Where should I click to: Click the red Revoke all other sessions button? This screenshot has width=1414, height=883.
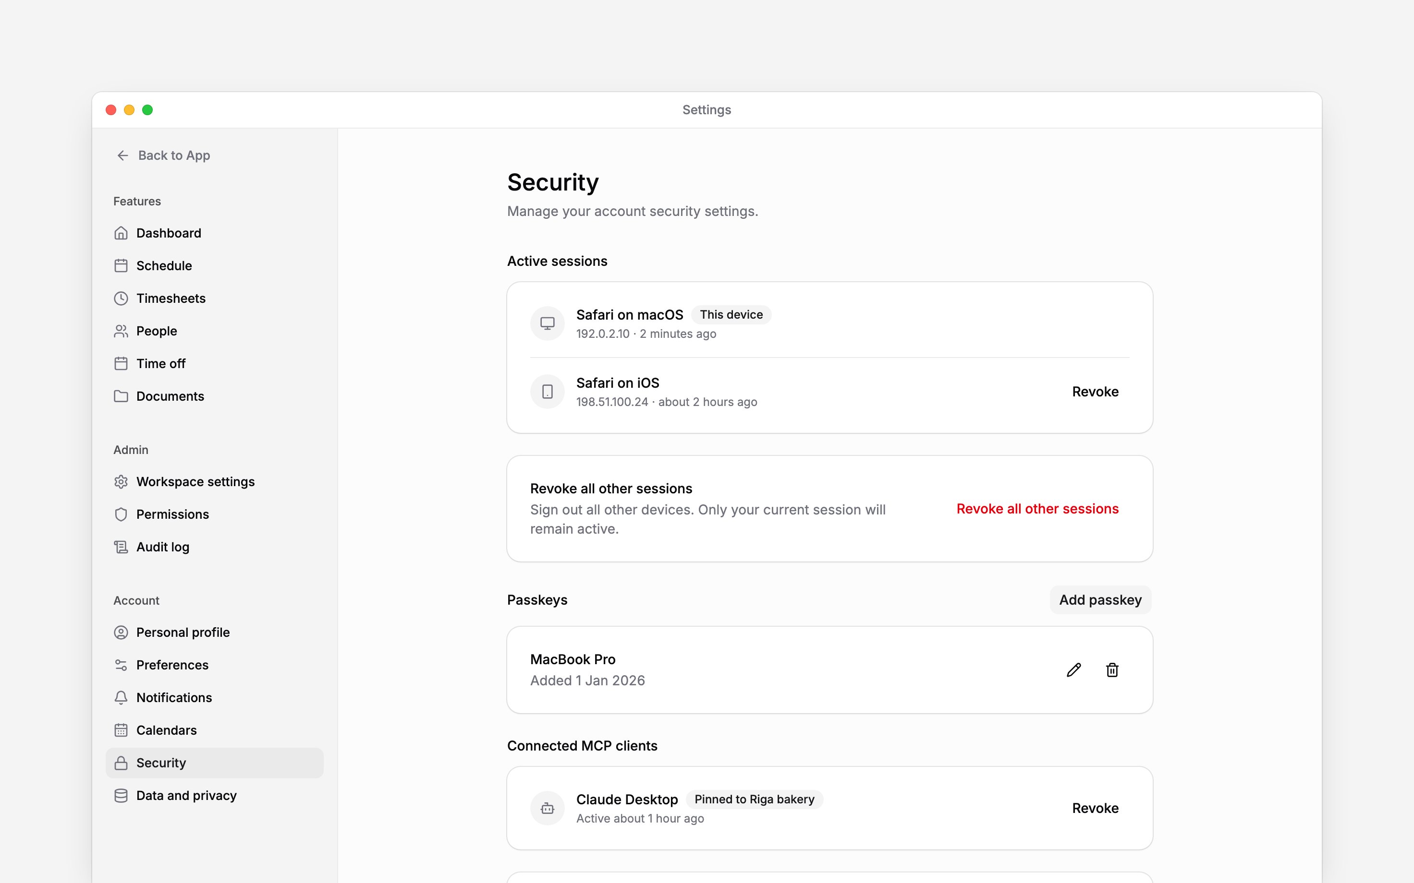1037,509
